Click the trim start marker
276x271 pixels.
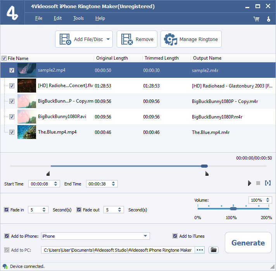48,173
